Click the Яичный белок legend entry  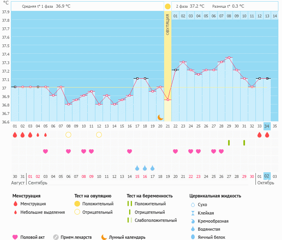click(212, 237)
